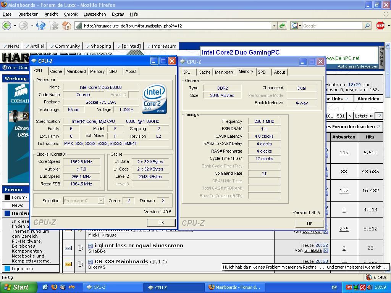
Task: Click the green Go arrow beside URL
Action: click(282, 26)
